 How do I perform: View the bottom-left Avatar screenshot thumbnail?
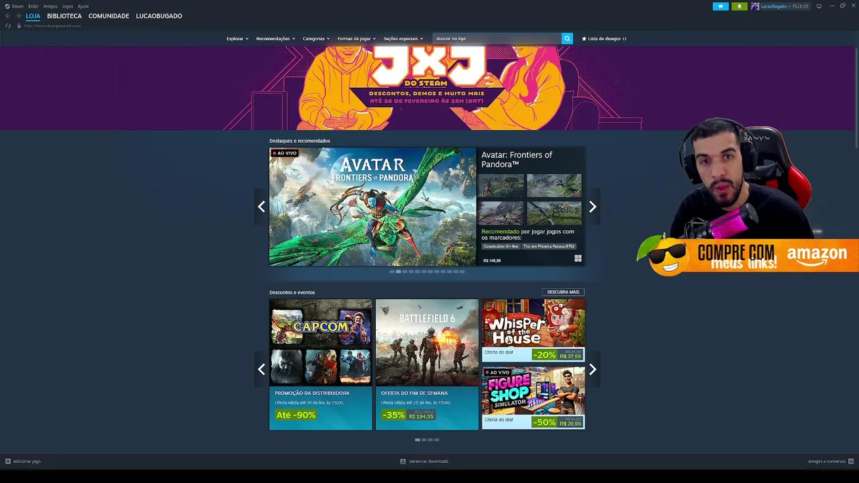tap(501, 213)
